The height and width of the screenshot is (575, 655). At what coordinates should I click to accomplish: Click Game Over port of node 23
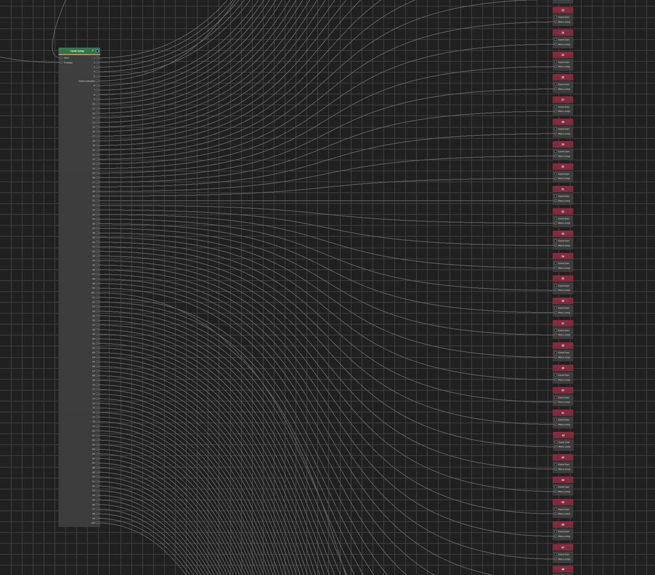(x=556, y=17)
